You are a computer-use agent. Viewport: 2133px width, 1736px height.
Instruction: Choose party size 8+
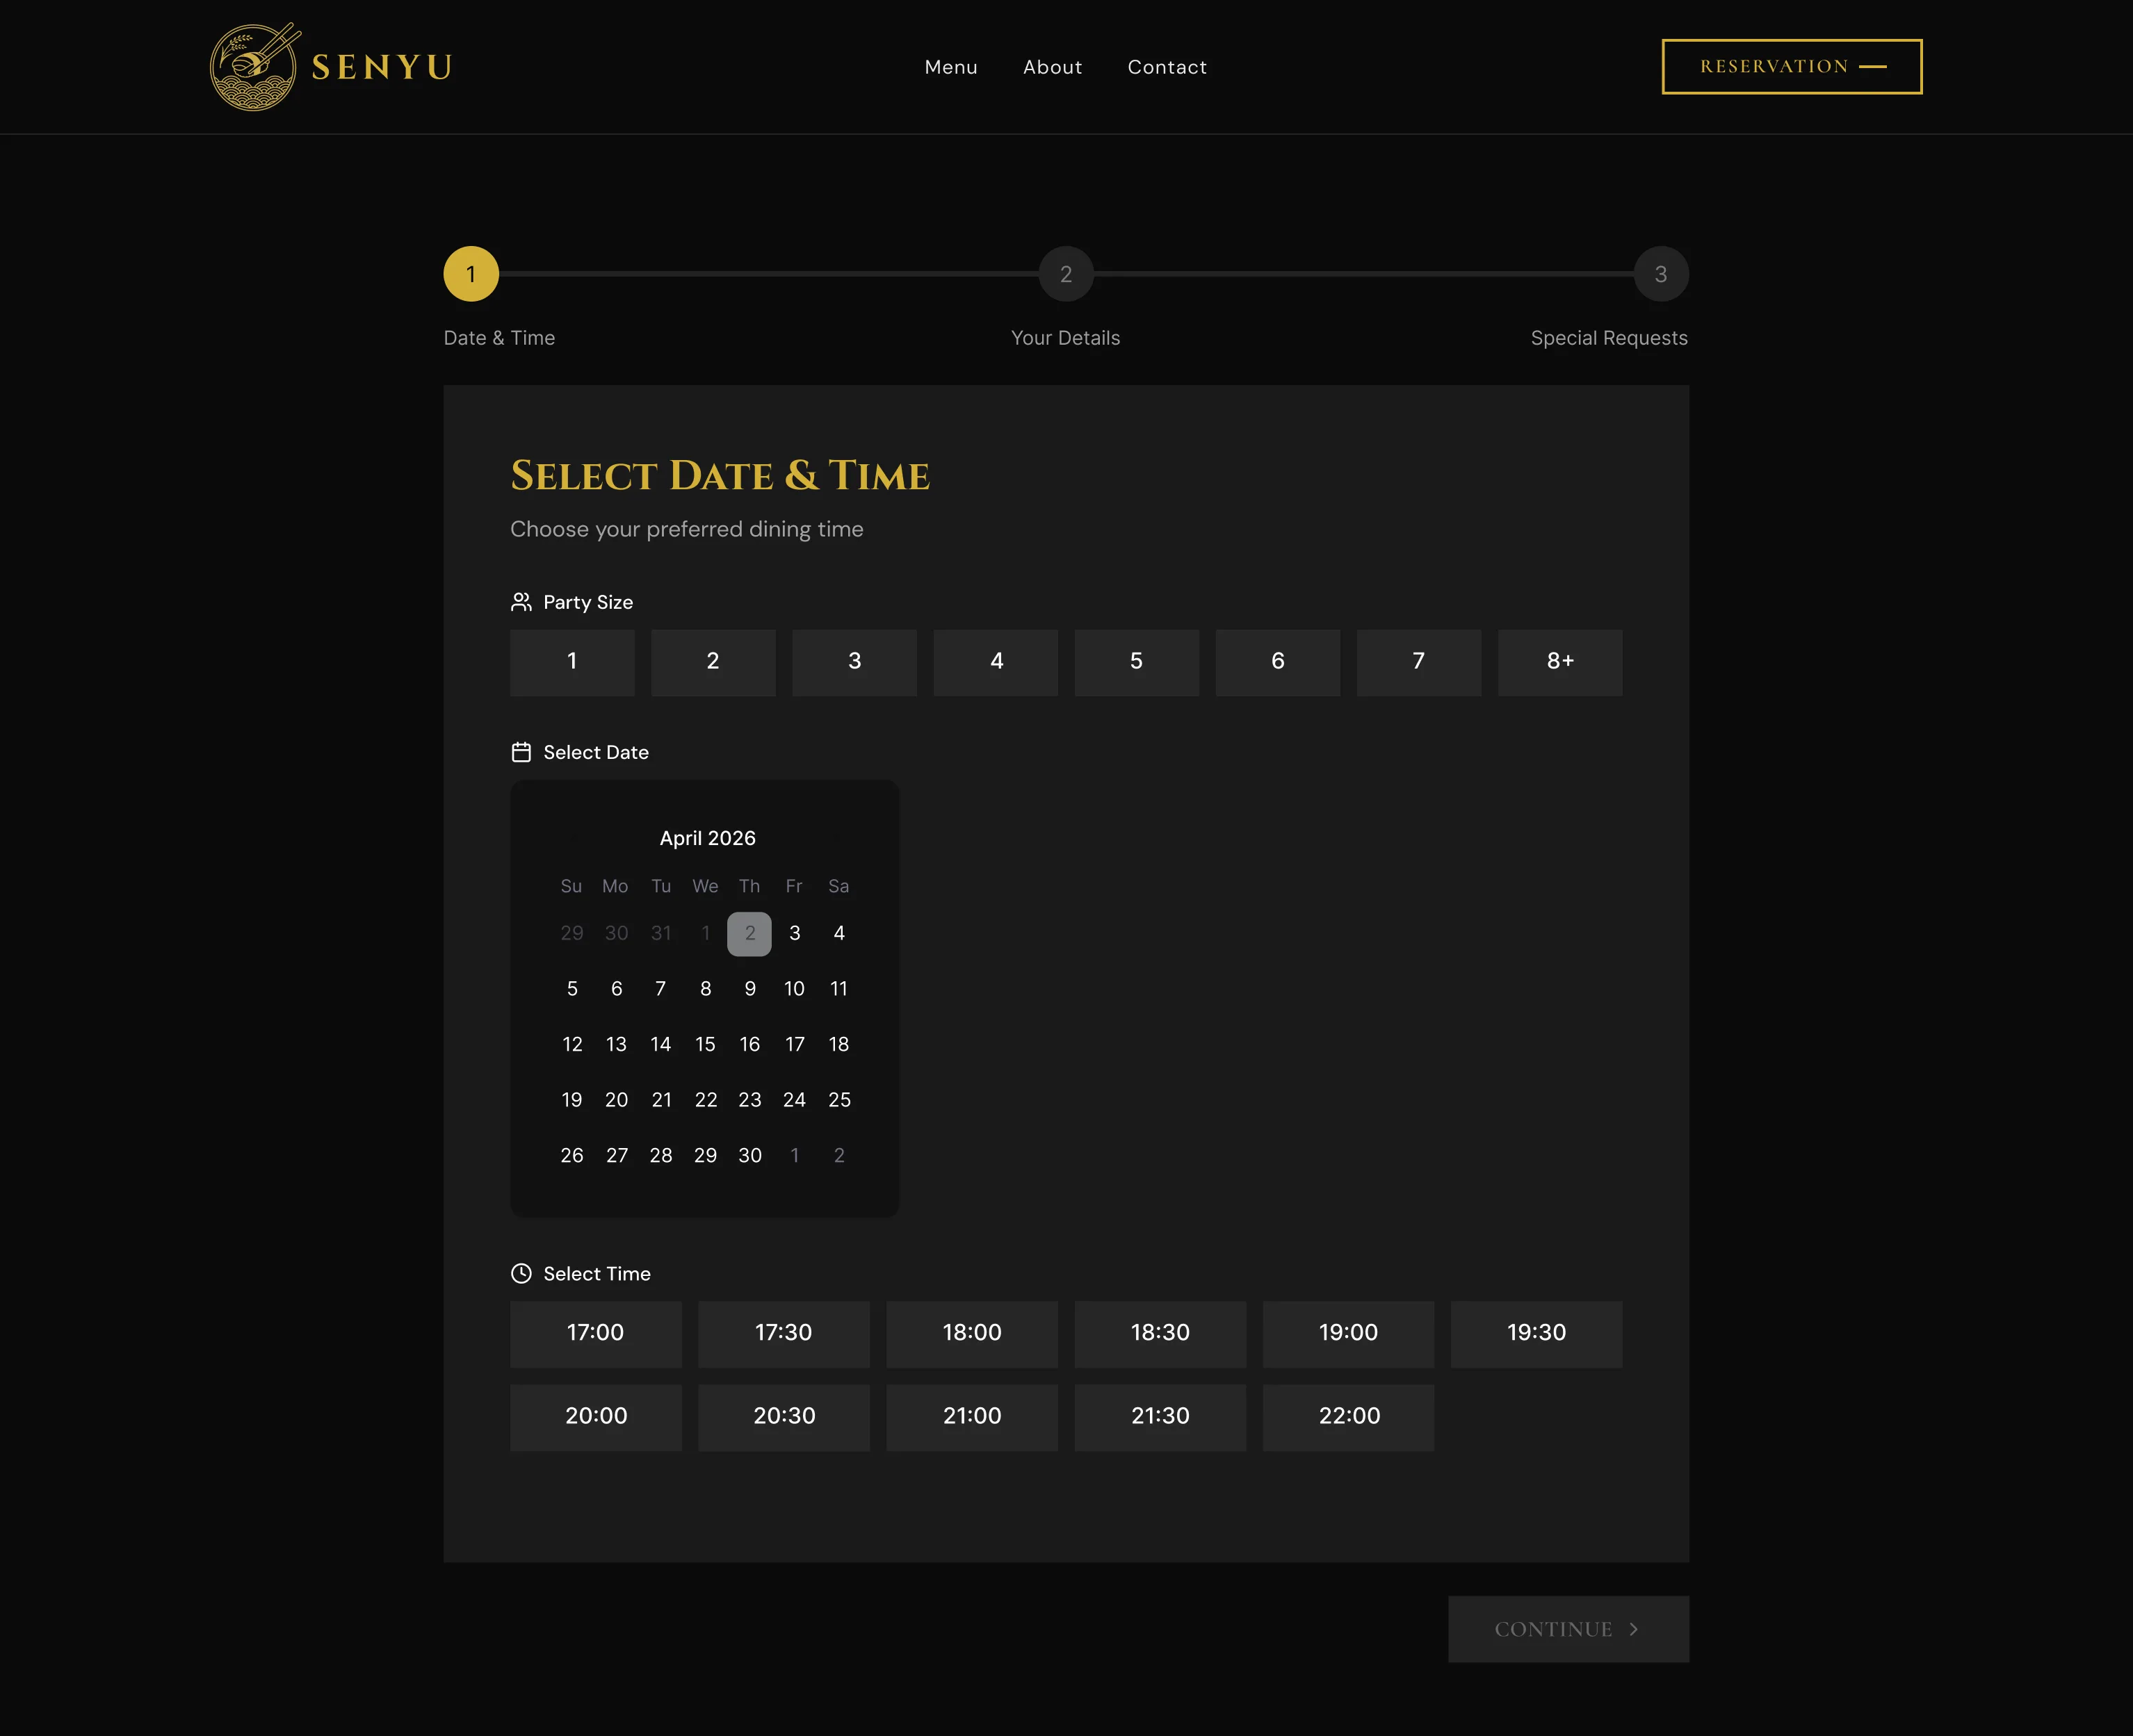tap(1559, 662)
